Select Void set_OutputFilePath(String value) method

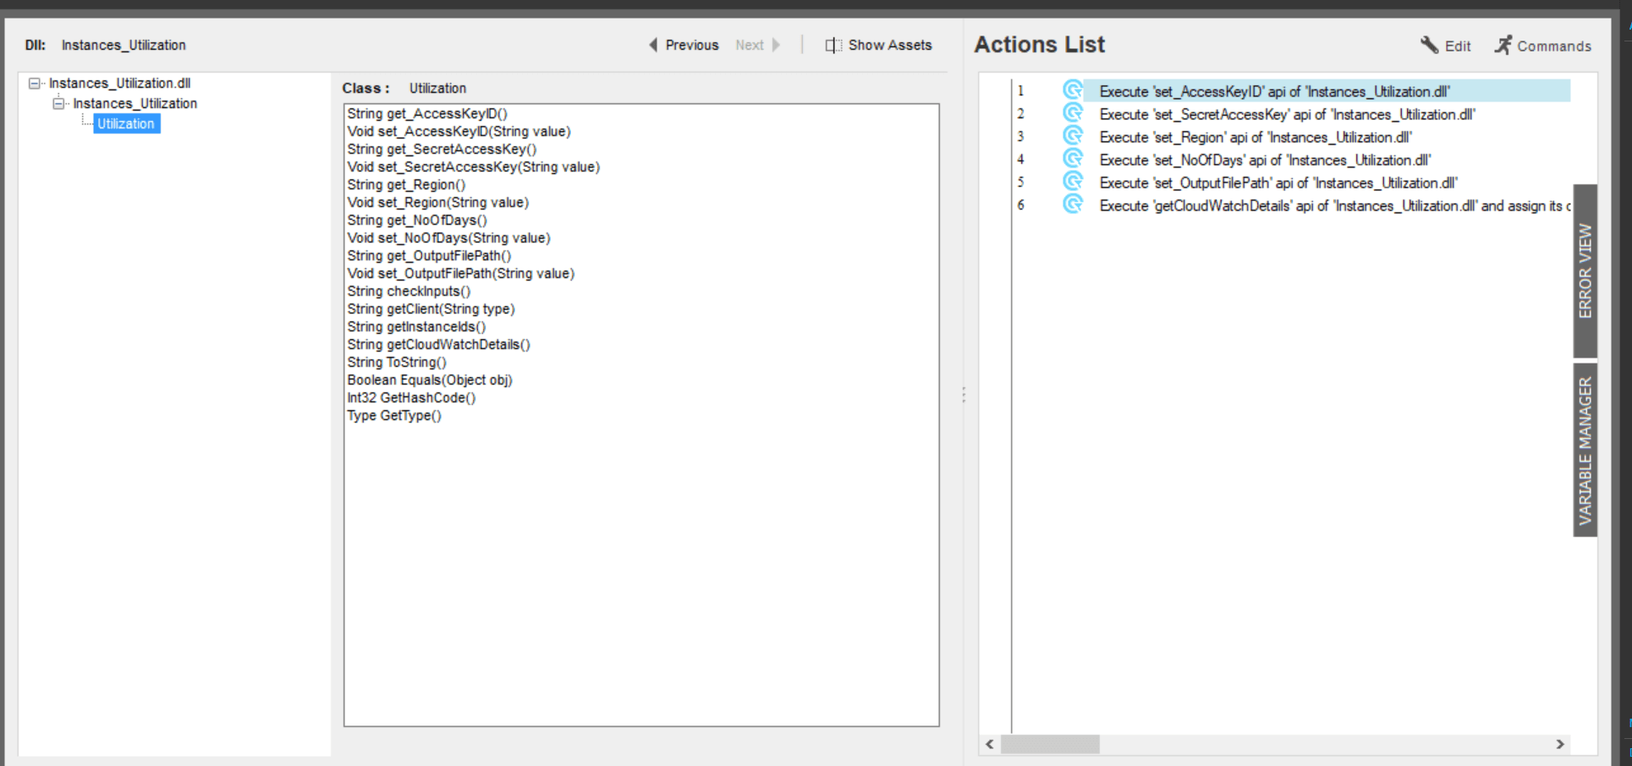(460, 273)
